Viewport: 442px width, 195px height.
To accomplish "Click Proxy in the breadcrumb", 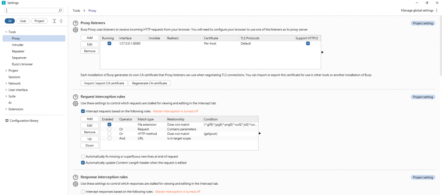I will [92, 11].
